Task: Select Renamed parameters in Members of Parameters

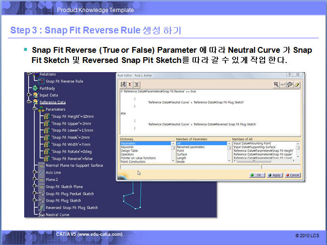Action: click(191, 147)
